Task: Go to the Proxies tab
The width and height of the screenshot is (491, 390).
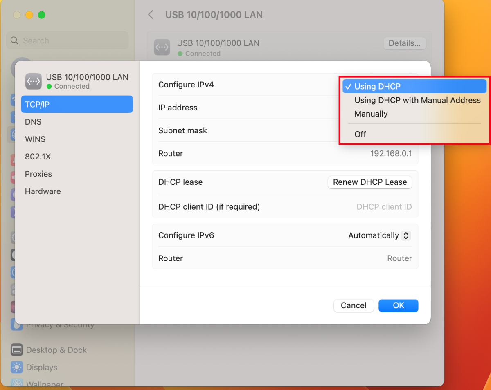Action: 38,174
